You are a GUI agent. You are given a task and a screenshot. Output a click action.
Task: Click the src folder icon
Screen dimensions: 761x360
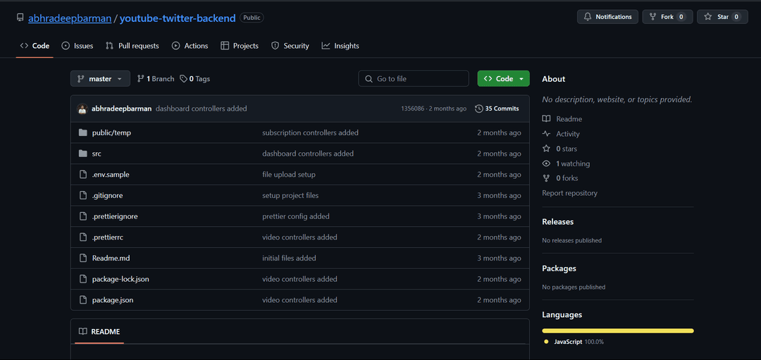pyautogui.click(x=82, y=154)
